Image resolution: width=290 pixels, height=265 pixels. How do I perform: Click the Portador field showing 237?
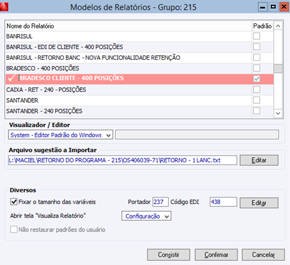(x=161, y=202)
